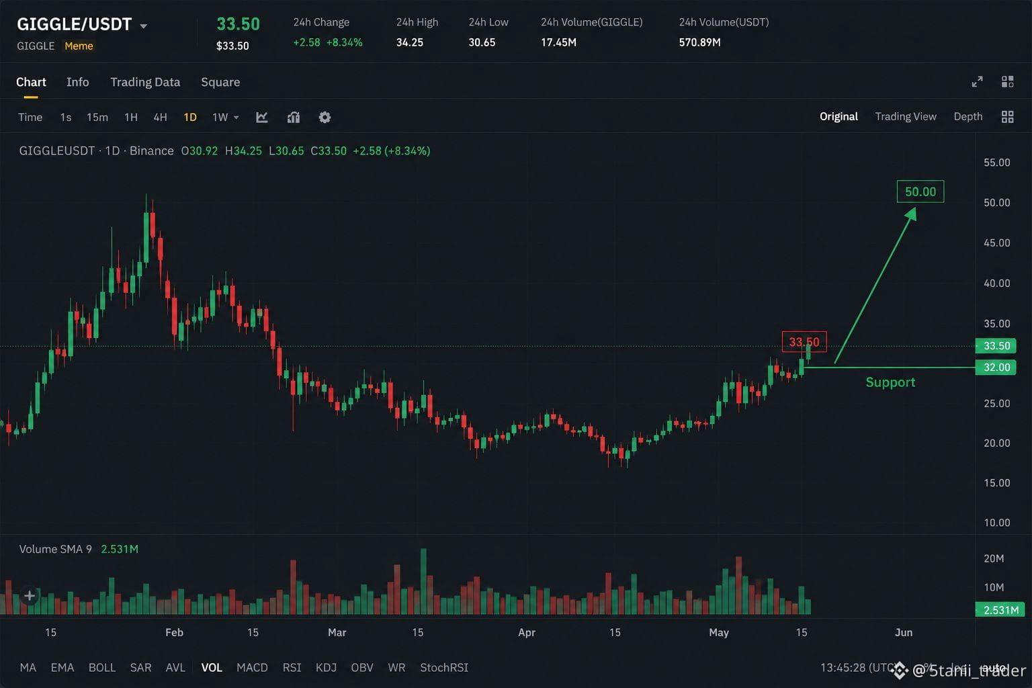Click the 13:45:28 UTC clock
This screenshot has height=688, width=1032.
point(857,667)
